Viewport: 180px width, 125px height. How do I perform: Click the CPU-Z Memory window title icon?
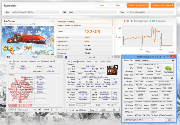tap(8, 57)
